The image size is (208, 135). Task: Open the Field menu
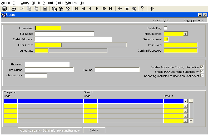[x=59, y=3]
